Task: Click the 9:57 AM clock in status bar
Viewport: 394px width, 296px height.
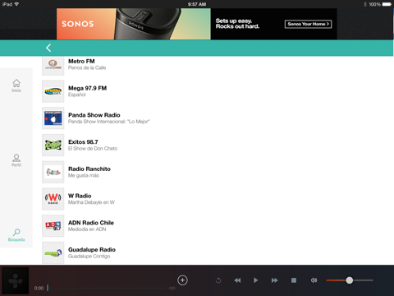Action: [197, 4]
